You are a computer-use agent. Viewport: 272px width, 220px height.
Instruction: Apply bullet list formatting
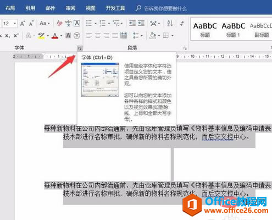coord(89,23)
